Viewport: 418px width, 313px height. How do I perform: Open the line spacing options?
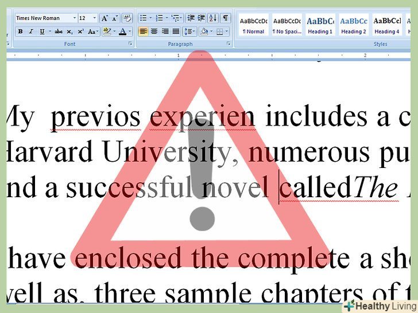tap(189, 32)
